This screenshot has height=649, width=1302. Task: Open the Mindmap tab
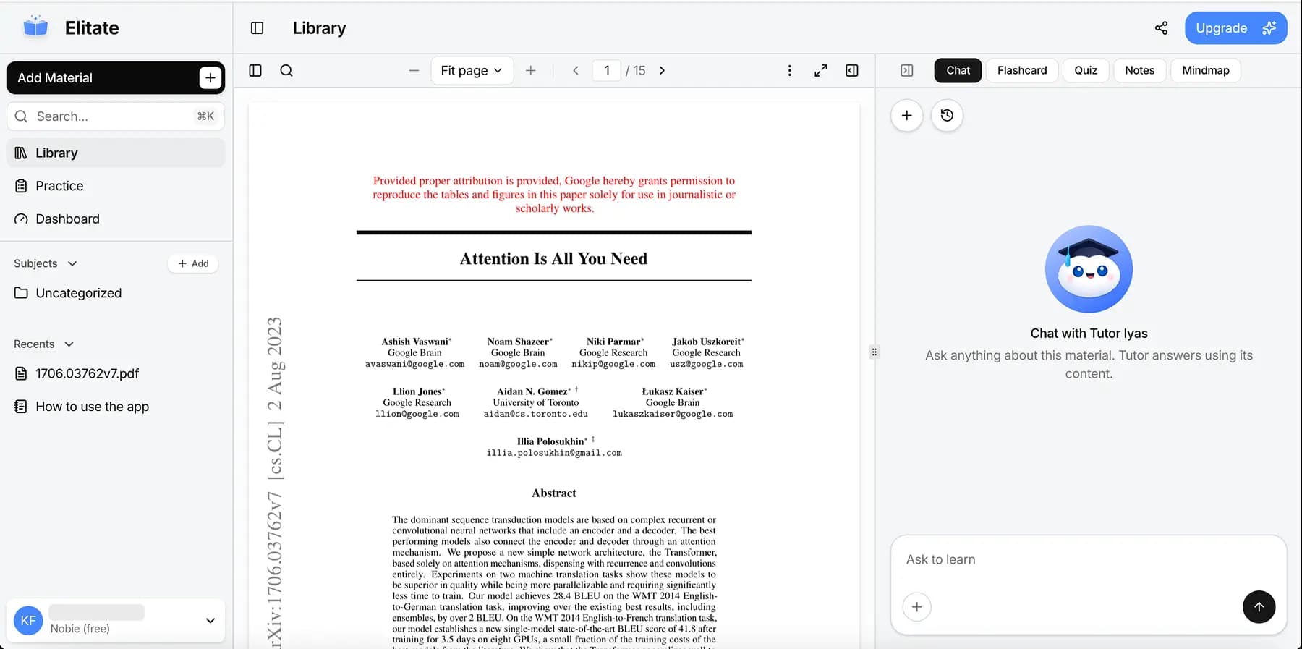click(1205, 71)
